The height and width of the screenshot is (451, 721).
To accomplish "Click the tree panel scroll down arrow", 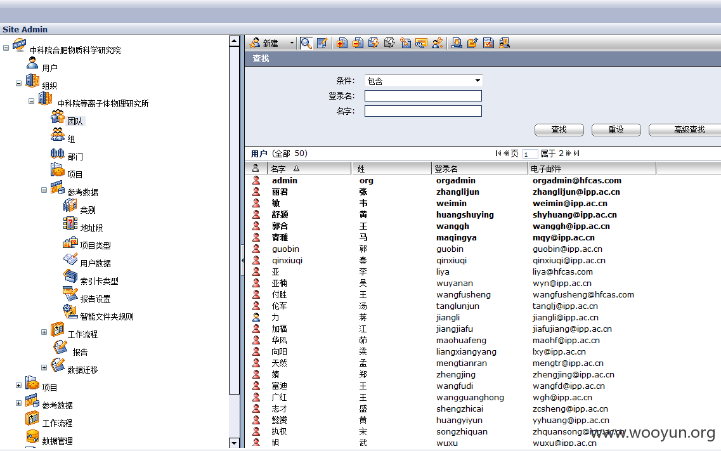I will coord(234,443).
